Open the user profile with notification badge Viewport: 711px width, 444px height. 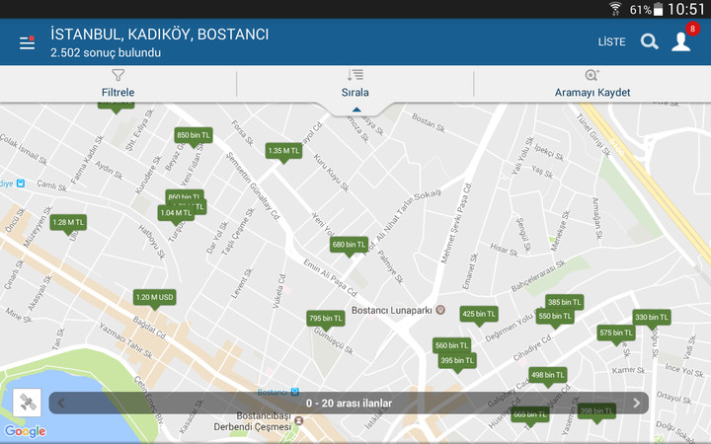[681, 41]
